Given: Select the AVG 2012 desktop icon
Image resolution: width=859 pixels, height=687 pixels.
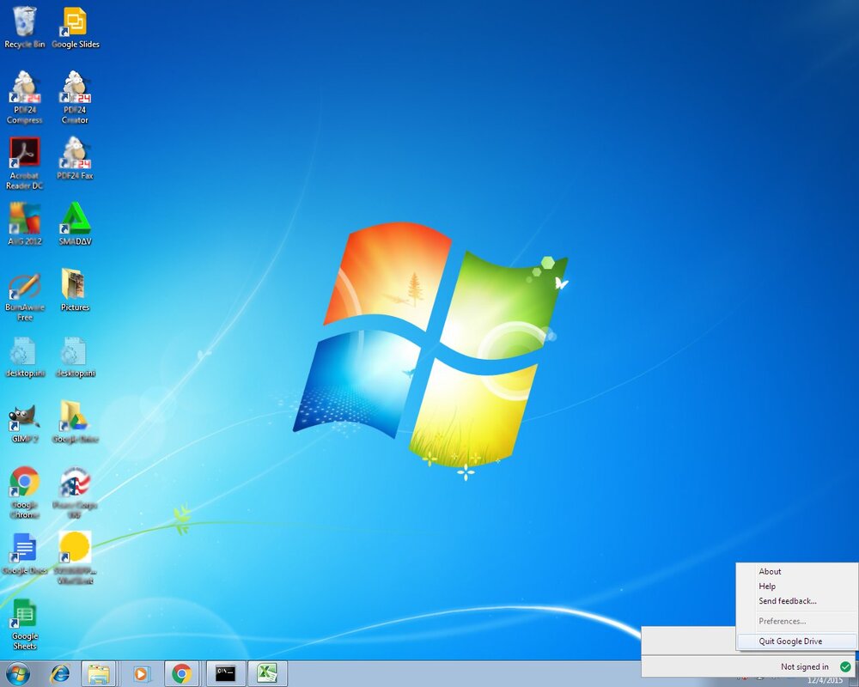Looking at the screenshot, I should [x=25, y=223].
